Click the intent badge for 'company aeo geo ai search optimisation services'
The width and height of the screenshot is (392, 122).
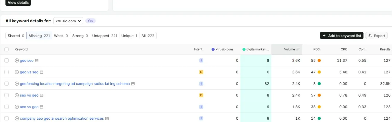point(201,118)
